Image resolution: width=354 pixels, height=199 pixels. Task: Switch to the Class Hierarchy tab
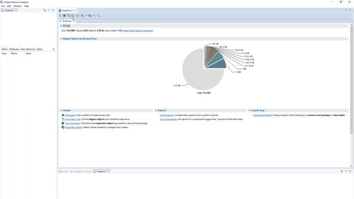[x=28, y=49]
